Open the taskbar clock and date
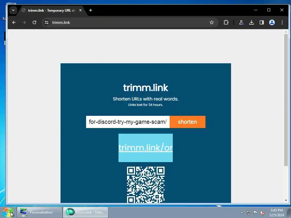 277,213
